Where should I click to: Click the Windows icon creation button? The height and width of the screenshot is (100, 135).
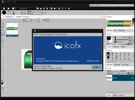point(38,8)
